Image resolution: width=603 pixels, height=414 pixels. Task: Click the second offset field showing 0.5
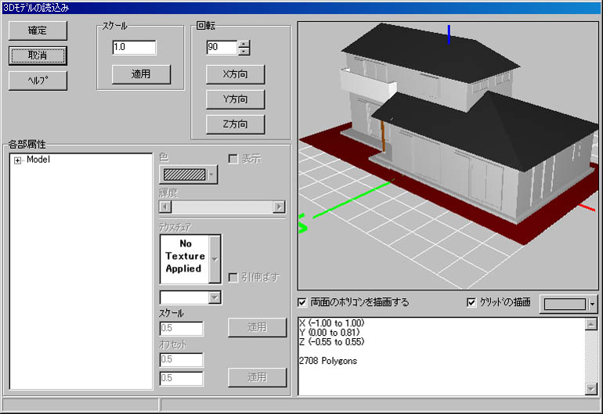pos(181,378)
